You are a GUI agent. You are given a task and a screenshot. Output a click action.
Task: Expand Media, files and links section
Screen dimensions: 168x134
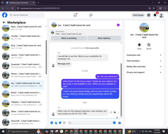point(144,67)
